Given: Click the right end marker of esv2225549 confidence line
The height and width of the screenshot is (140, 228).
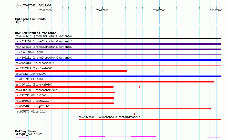Looking at the screenshot, I should coord(162,71).
